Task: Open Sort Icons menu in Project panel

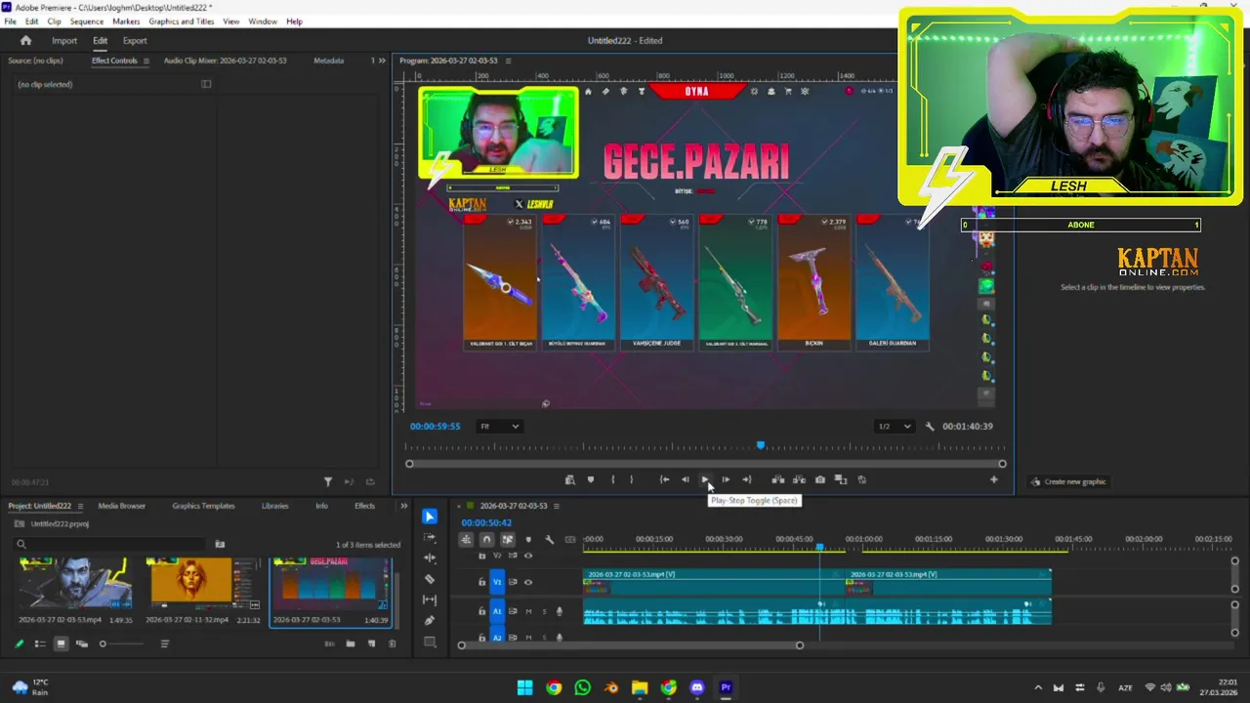Action: pos(165,643)
